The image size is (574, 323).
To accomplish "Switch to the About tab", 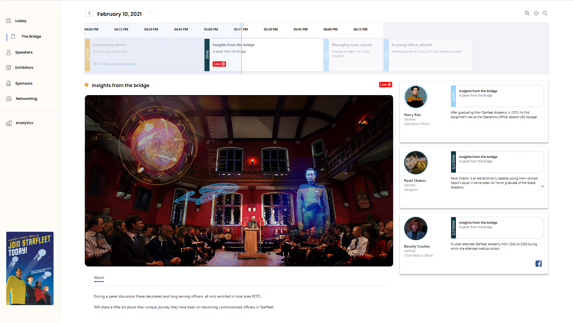I will click(99, 278).
